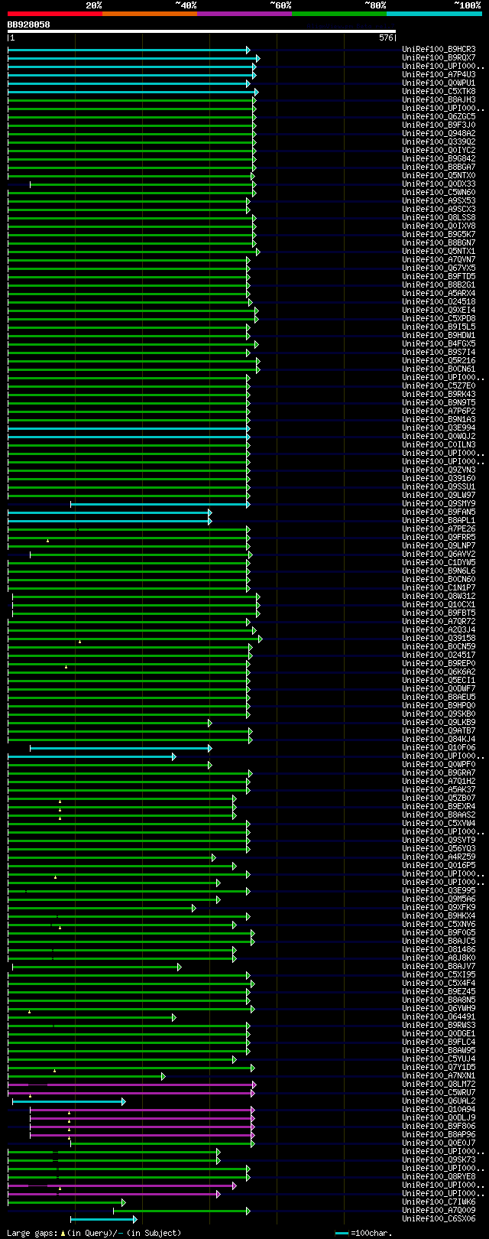Click the purple ~60% identity legend segment
Viewport: 489px width, 1239px height.
[244, 14]
